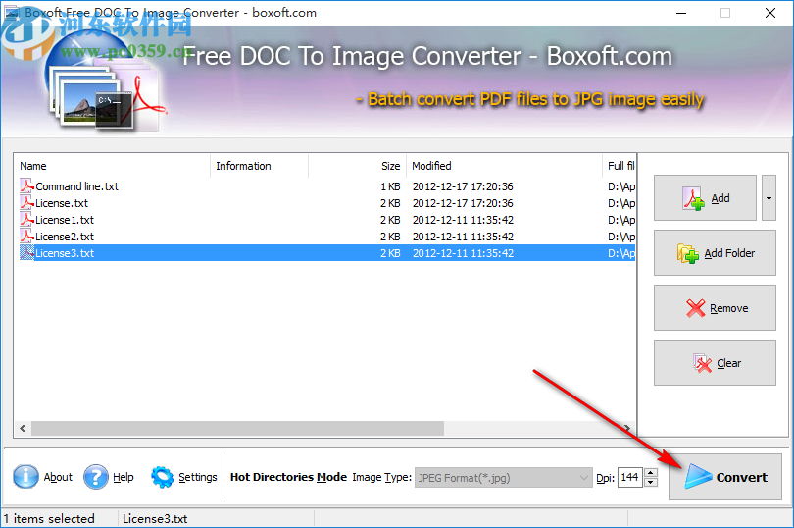Click PDF icon of License2.txt
This screenshot has width=794, height=528.
pyautogui.click(x=26, y=236)
